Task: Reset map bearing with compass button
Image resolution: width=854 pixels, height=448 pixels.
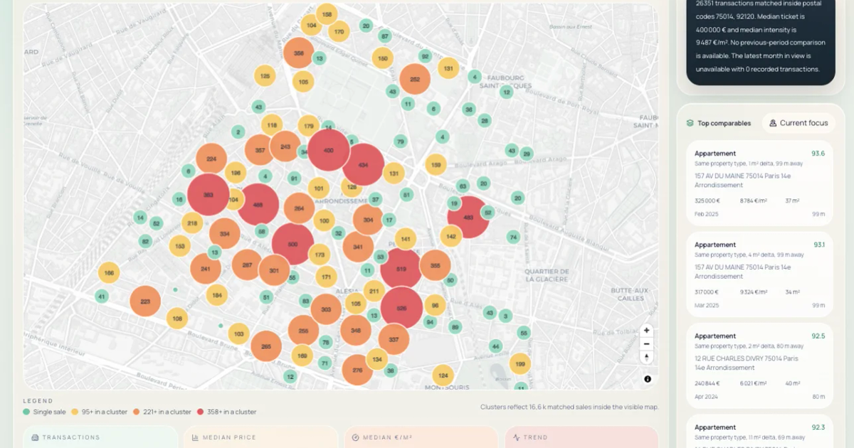Action: [x=646, y=358]
